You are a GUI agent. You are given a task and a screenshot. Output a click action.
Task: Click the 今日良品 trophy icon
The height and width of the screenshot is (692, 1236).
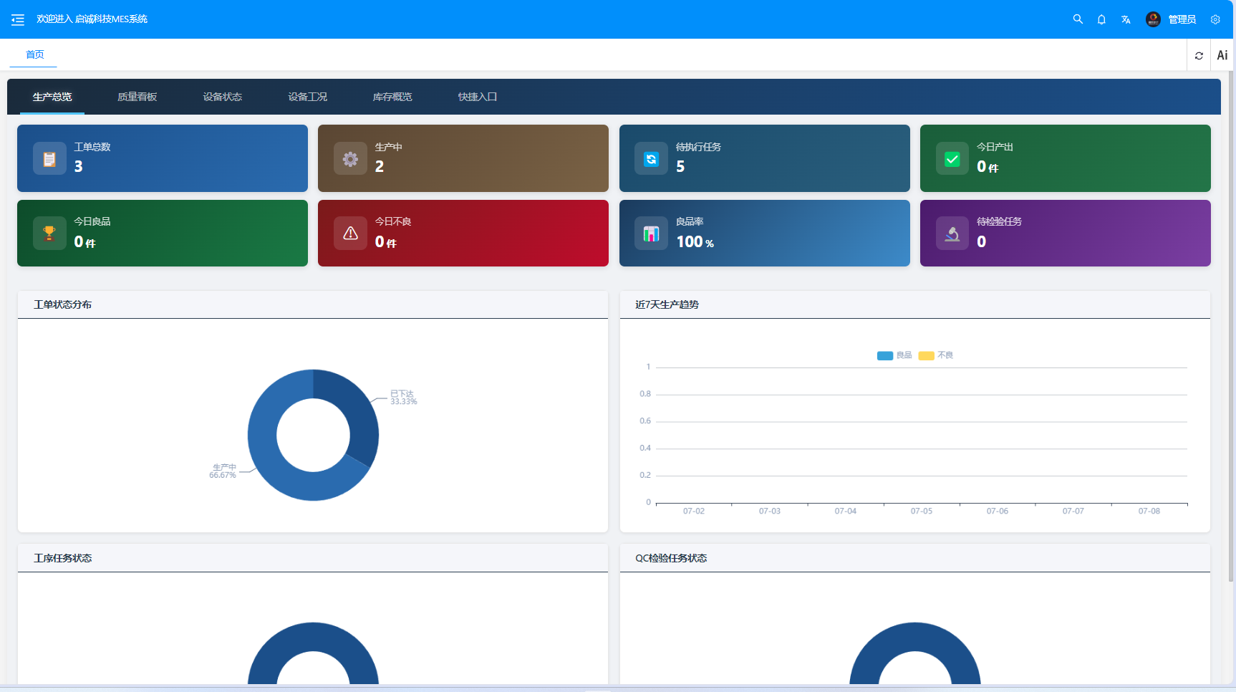[49, 233]
